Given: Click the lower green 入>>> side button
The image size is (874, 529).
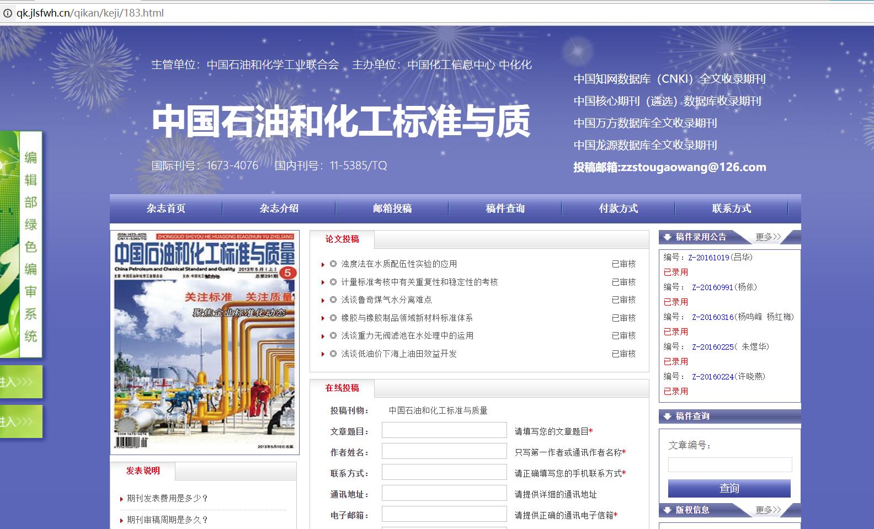Looking at the screenshot, I should (x=21, y=421).
